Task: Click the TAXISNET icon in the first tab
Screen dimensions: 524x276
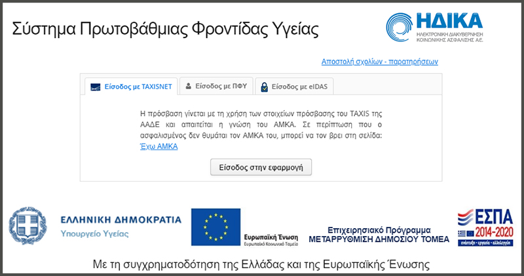Action: point(94,87)
